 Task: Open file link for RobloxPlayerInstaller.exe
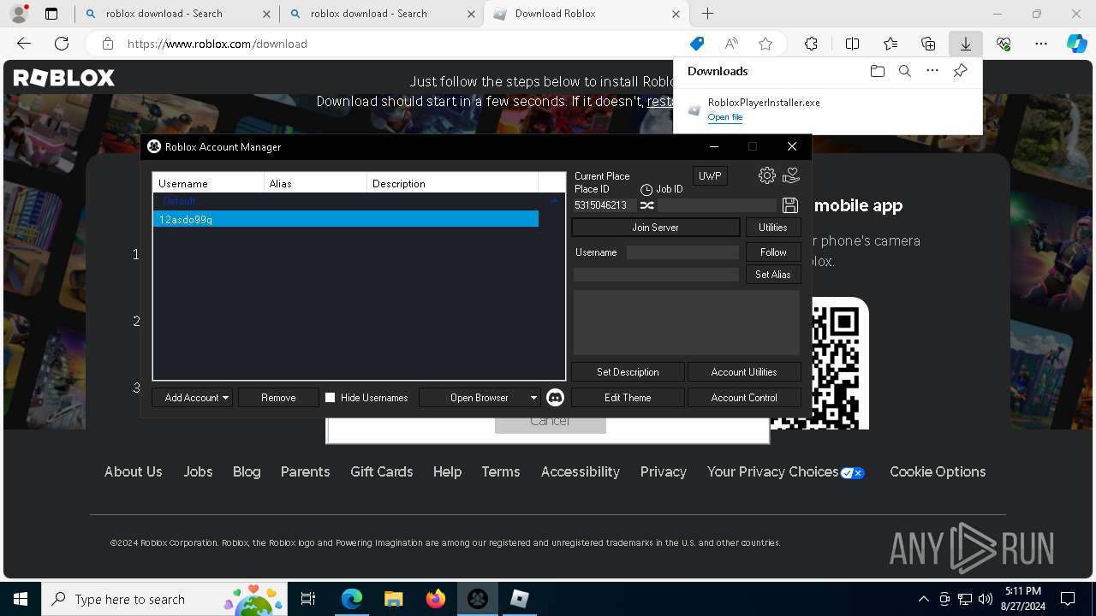pyautogui.click(x=725, y=117)
